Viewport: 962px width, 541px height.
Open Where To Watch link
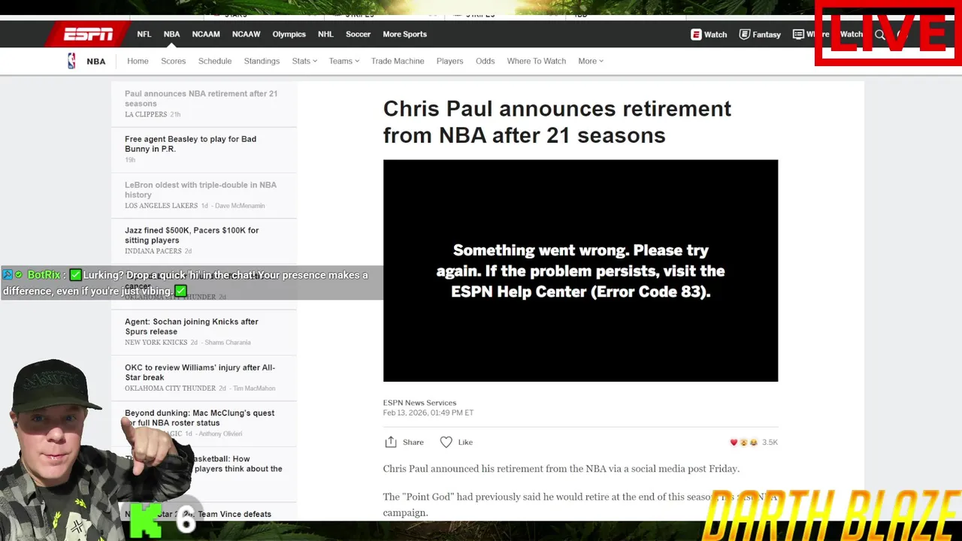coord(537,61)
